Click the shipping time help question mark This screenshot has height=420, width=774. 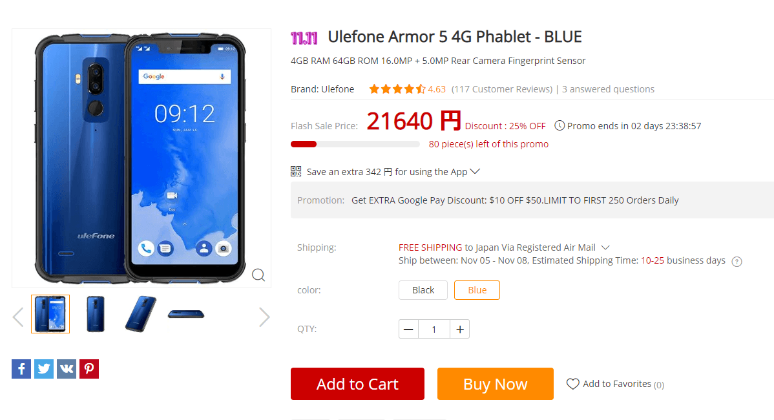tap(737, 262)
